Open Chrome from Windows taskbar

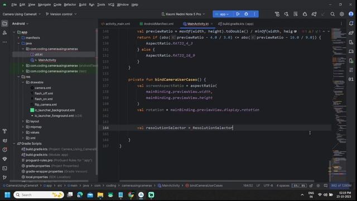point(131,195)
